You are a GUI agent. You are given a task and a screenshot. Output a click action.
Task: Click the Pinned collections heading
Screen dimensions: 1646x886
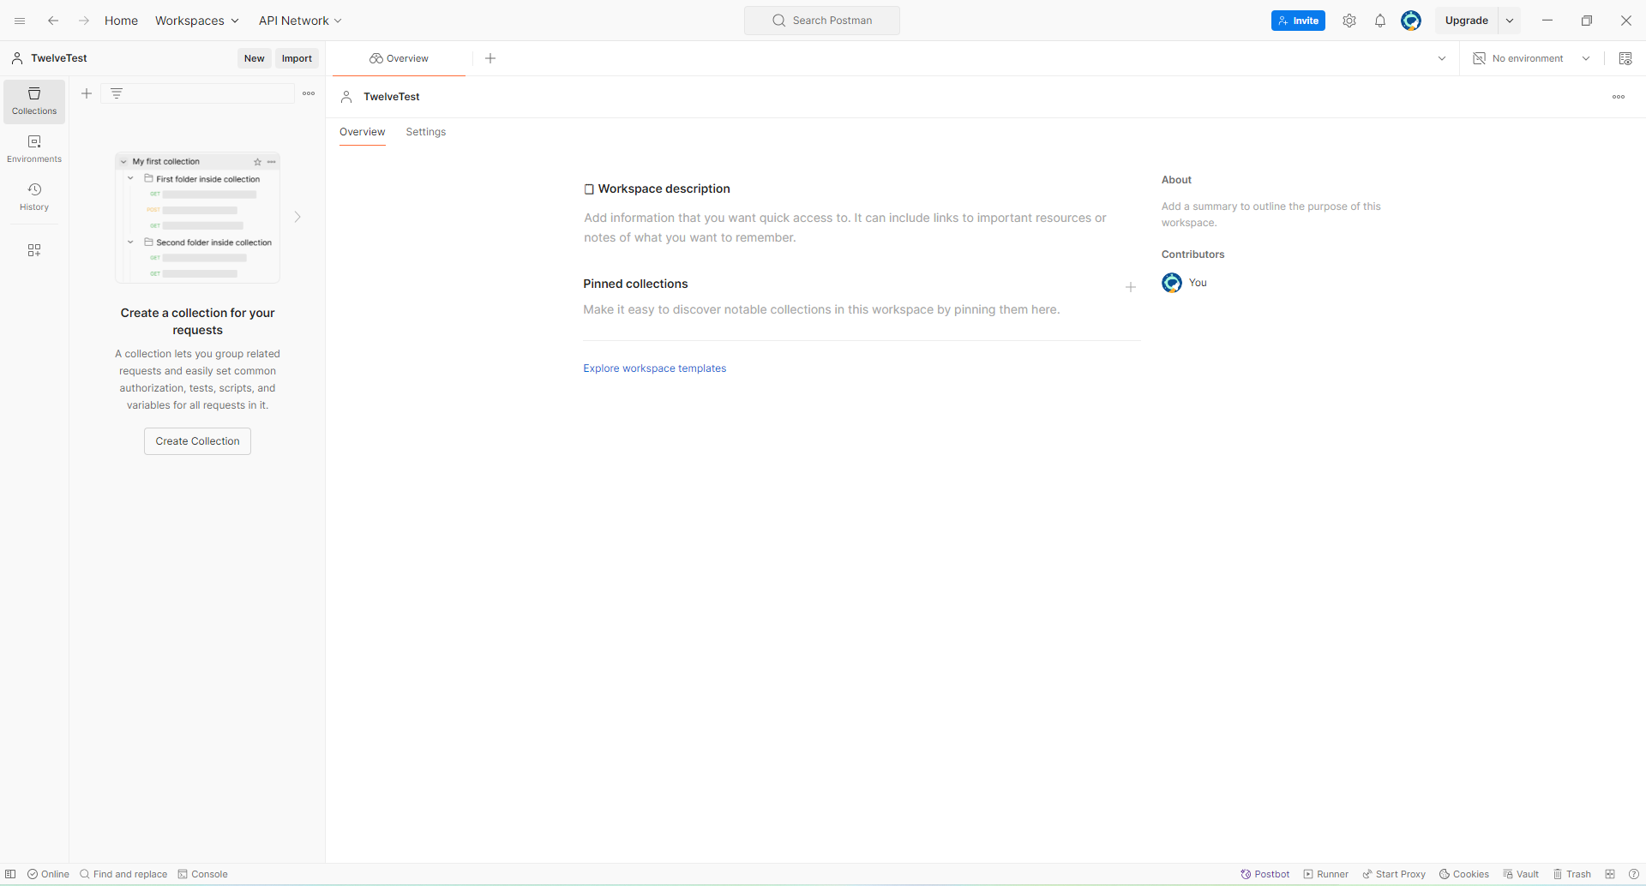coord(635,284)
